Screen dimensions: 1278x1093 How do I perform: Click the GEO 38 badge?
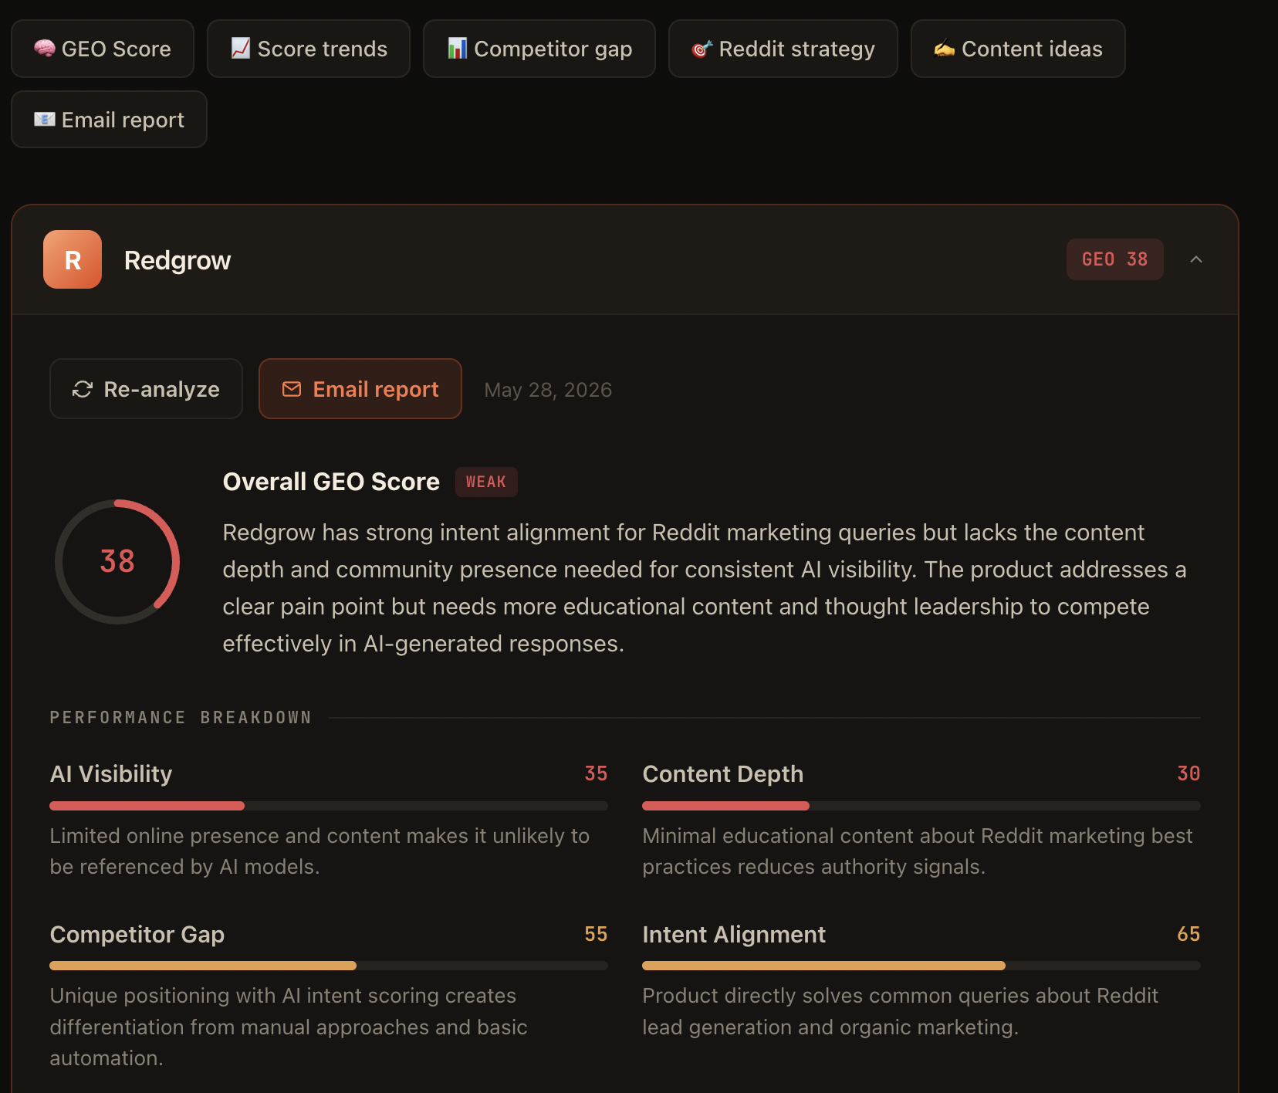pos(1115,259)
